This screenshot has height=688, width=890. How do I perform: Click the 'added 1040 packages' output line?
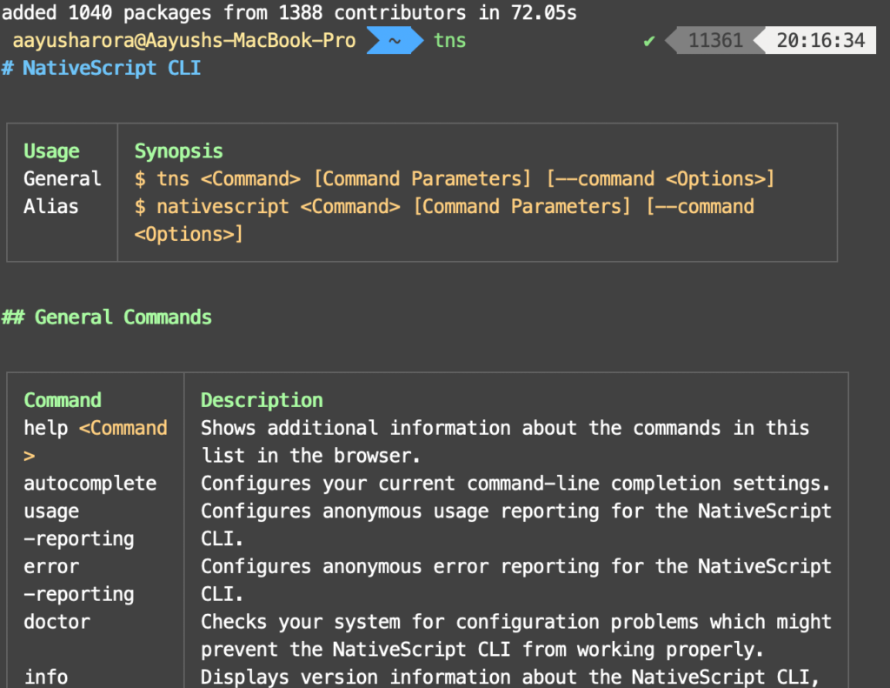[x=289, y=12]
